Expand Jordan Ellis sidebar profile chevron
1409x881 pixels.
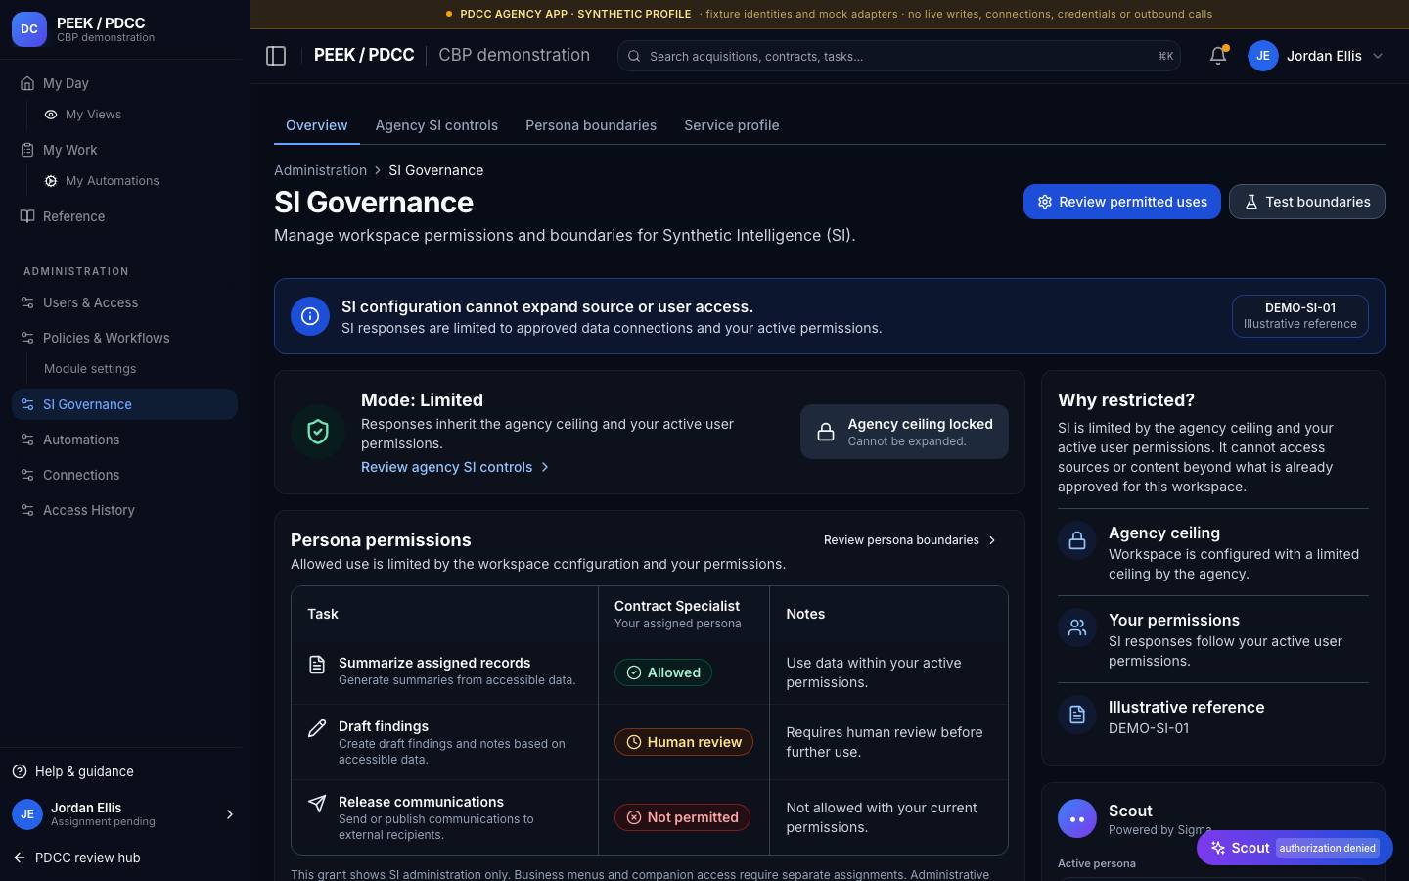click(230, 814)
